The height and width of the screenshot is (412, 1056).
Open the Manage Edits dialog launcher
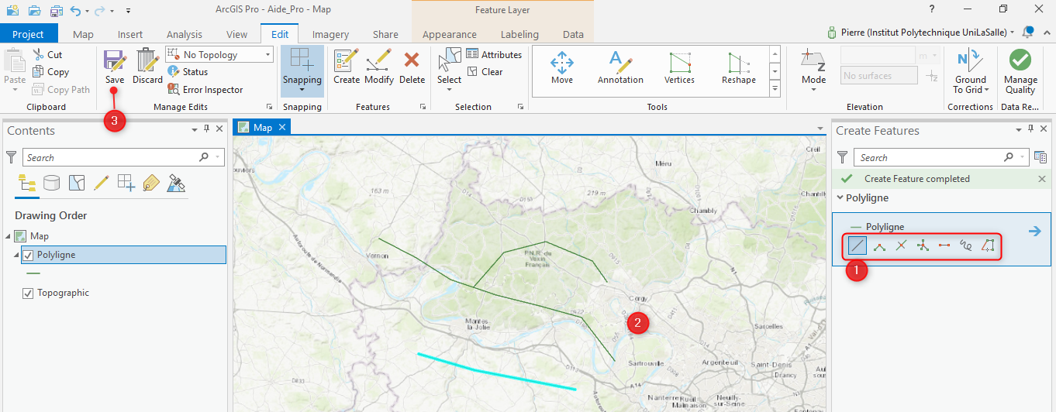[x=269, y=107]
